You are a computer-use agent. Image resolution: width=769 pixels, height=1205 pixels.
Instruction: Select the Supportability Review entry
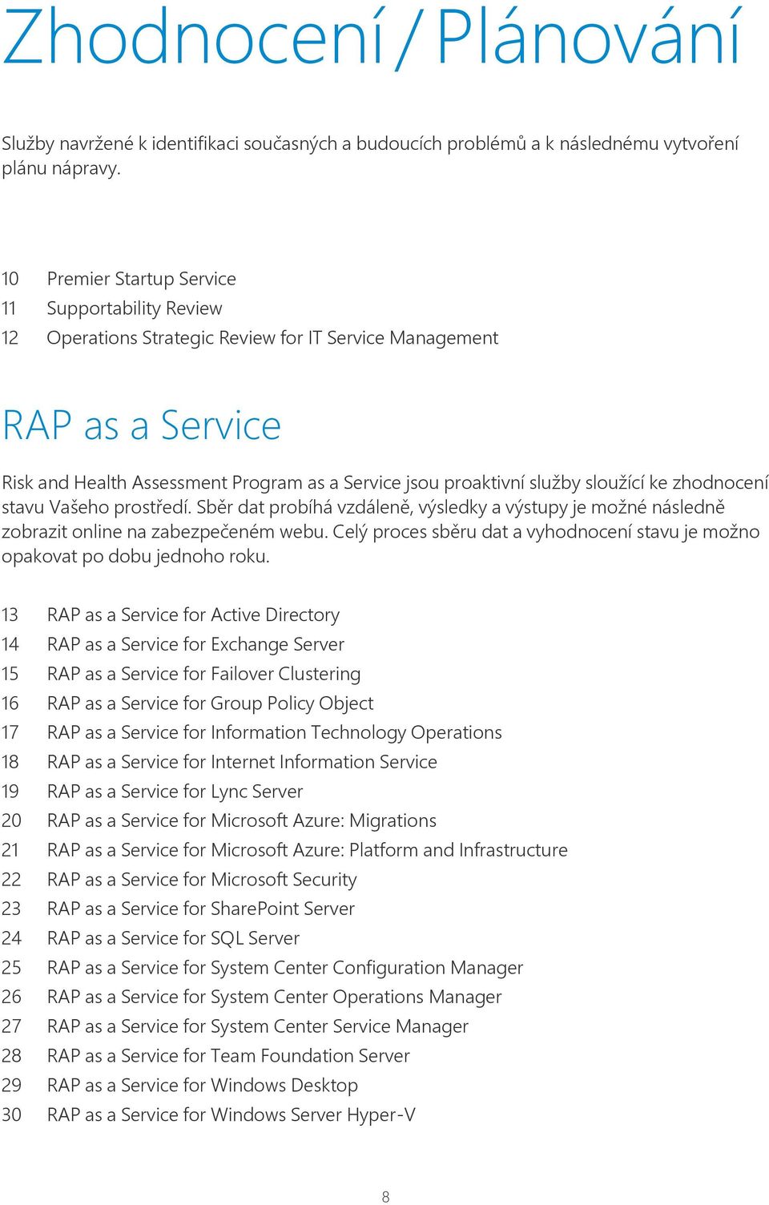(x=135, y=308)
